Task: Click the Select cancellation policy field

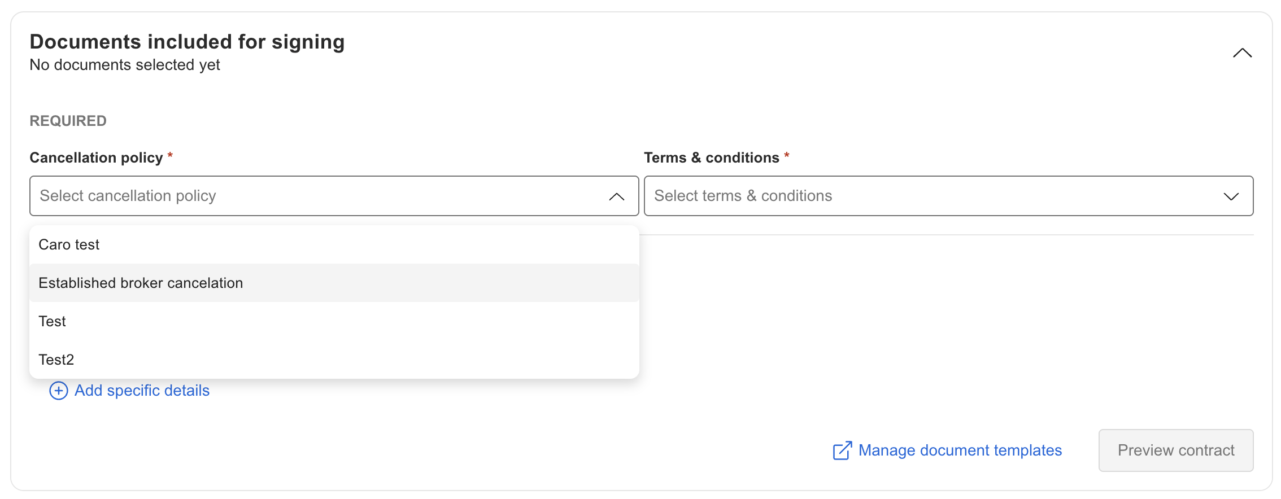Action: (x=334, y=196)
